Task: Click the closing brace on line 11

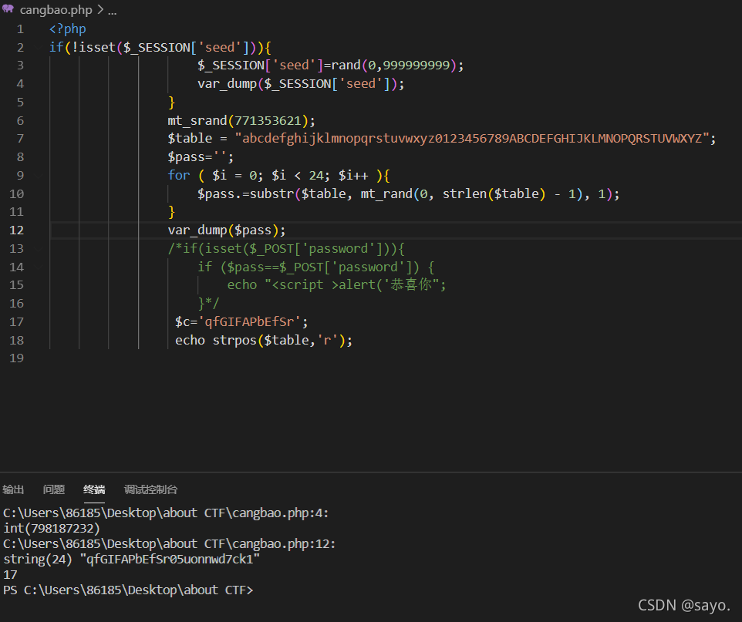Action: [x=171, y=212]
